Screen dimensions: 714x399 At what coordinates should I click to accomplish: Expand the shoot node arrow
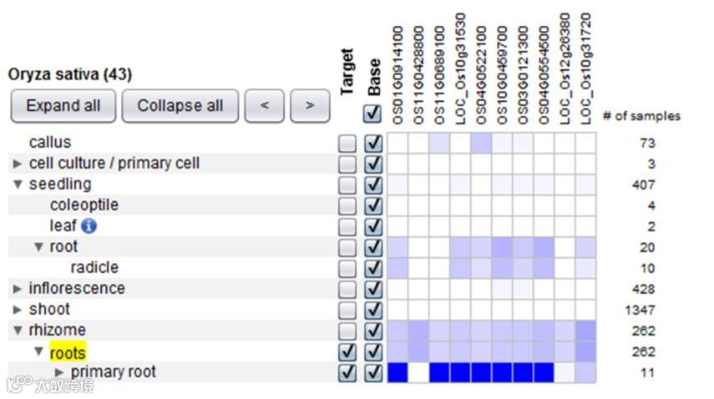point(18,310)
